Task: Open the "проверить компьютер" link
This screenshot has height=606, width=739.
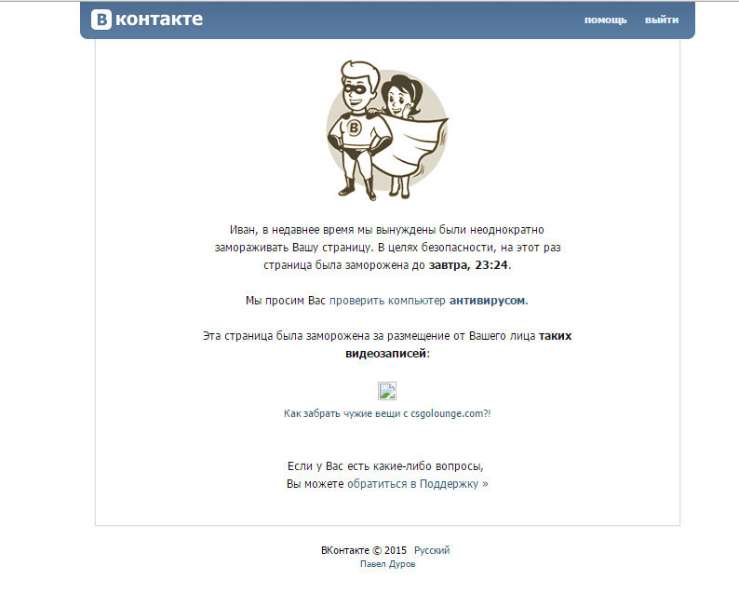Action: 387,301
